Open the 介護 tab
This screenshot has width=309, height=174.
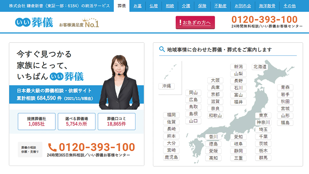(186, 6)
